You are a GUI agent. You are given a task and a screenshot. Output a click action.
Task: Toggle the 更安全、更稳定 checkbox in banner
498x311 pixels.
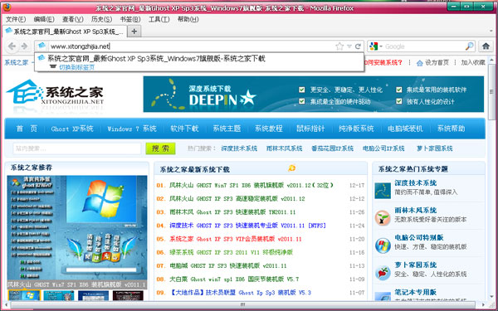point(302,90)
